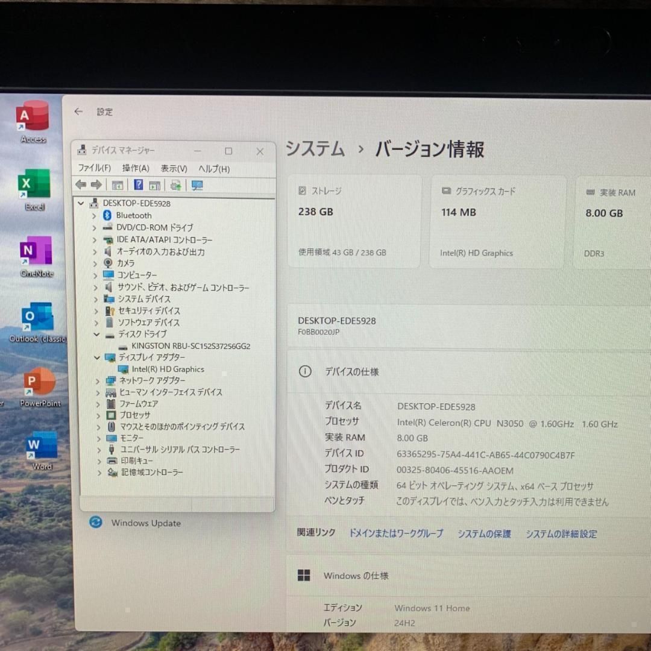Expand the IDE ATA/ATAPI コントローラー category
Screen dimensions: 651x651
click(x=95, y=239)
